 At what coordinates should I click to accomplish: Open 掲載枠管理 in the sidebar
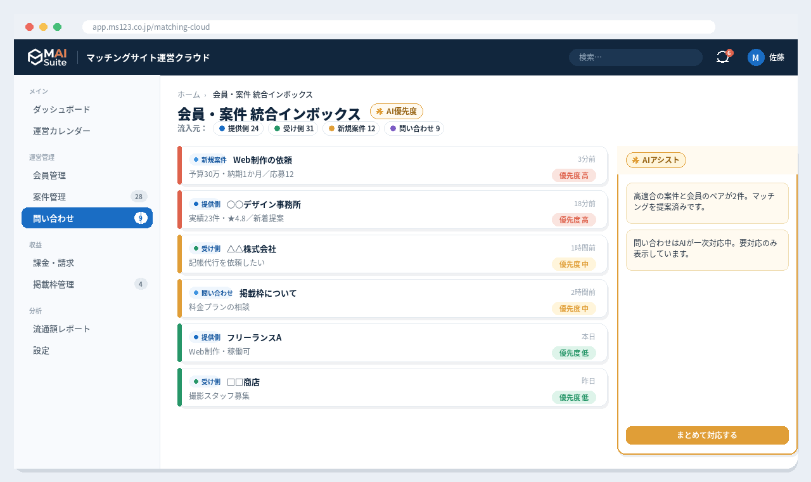click(87, 284)
